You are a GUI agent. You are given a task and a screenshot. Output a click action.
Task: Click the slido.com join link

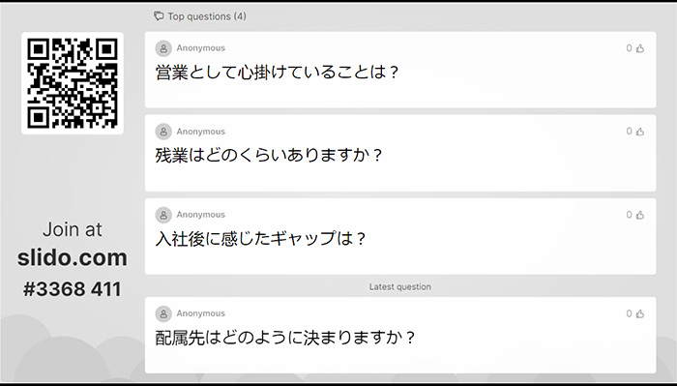click(x=73, y=257)
